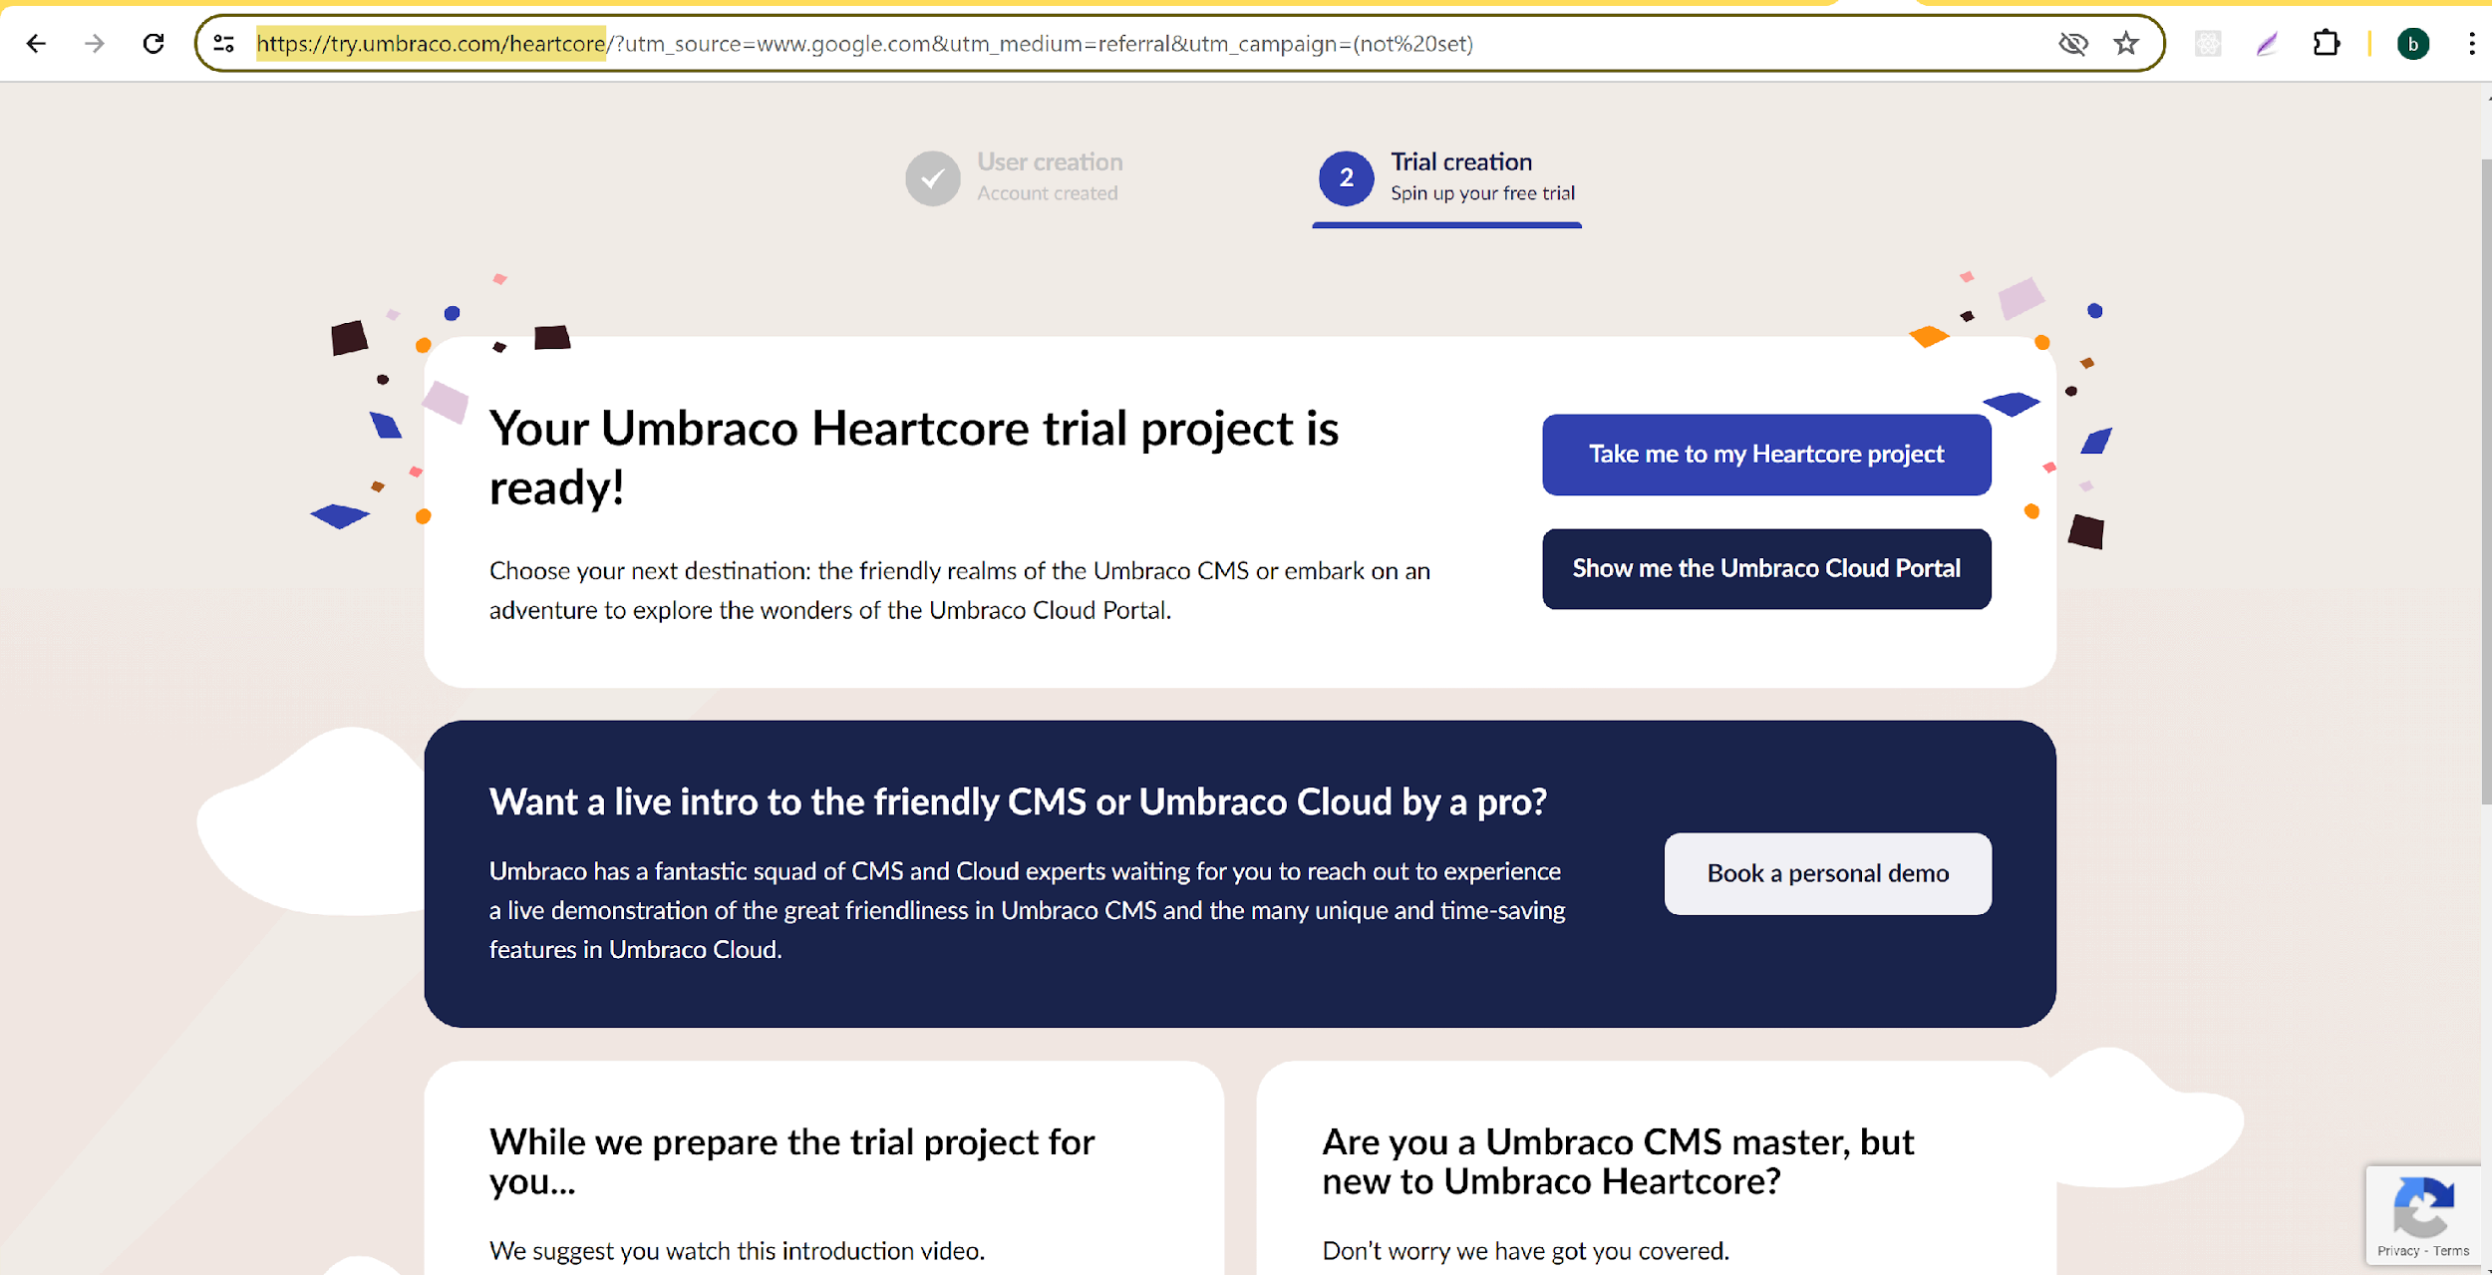Click Take me to my Heartcore project
The width and height of the screenshot is (2492, 1275).
1765,455
